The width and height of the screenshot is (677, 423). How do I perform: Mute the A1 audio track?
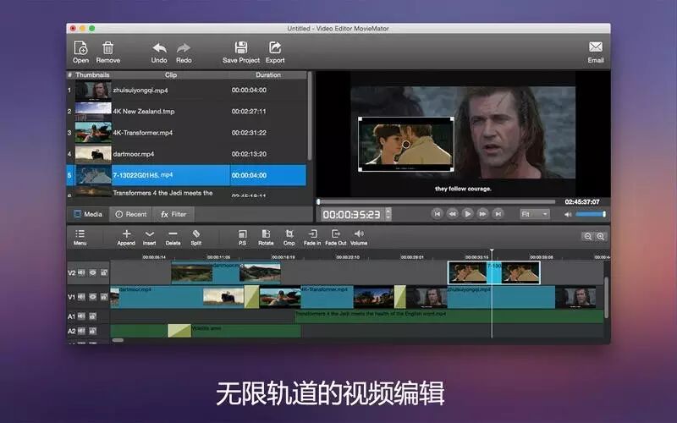[x=81, y=316]
